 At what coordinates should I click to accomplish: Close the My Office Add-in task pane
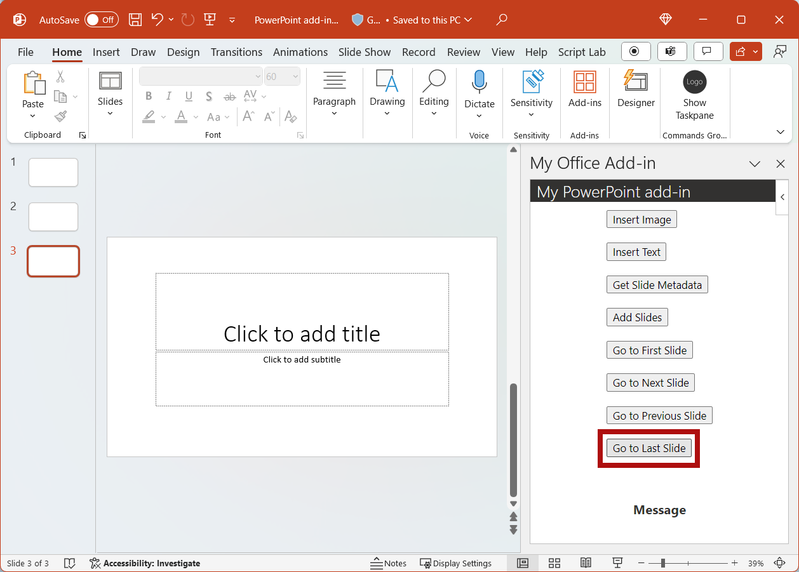tap(781, 164)
